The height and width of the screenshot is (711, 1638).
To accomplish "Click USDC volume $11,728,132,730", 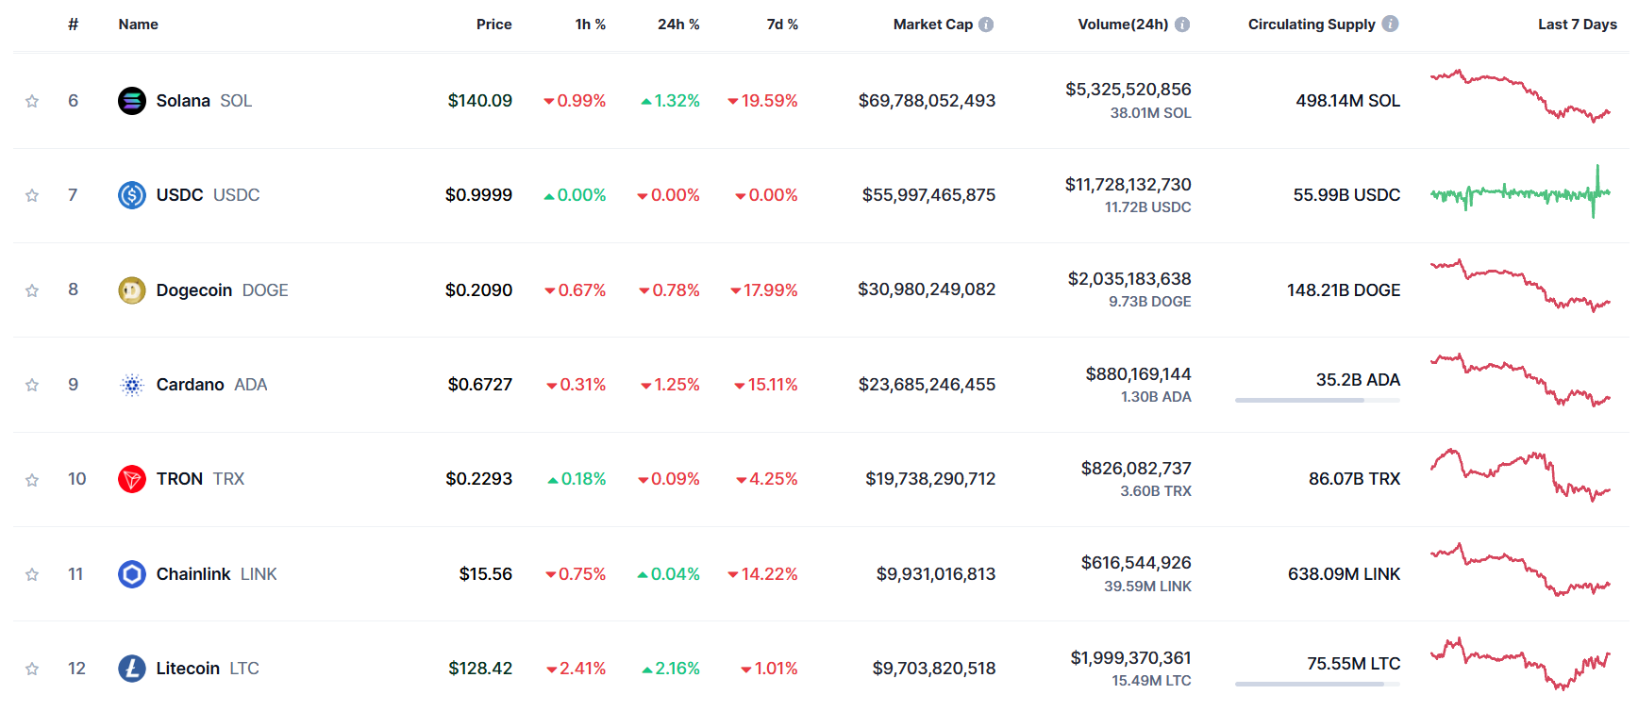I will tap(1128, 185).
